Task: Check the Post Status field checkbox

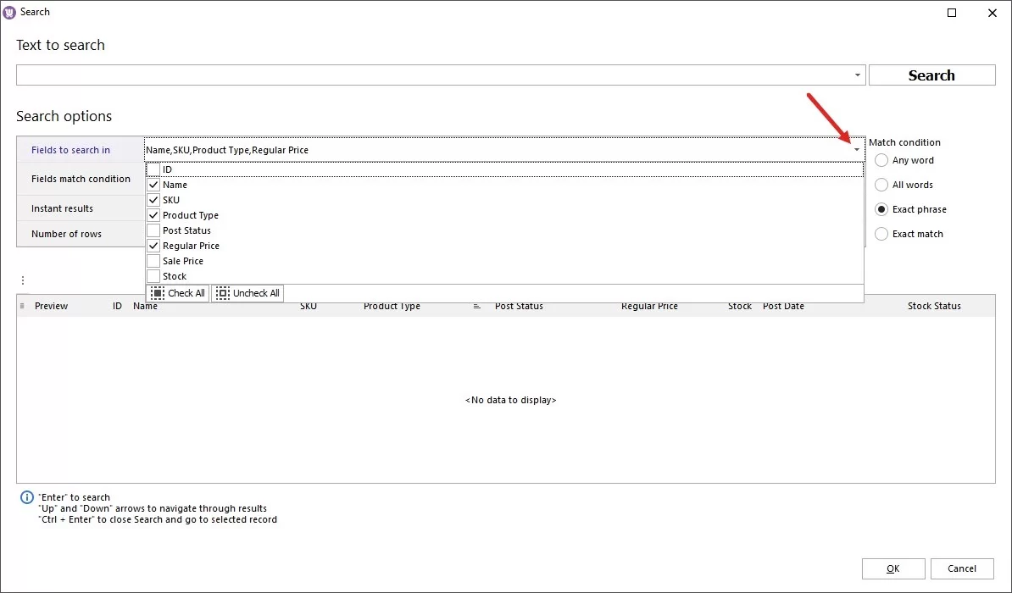Action: (x=154, y=230)
